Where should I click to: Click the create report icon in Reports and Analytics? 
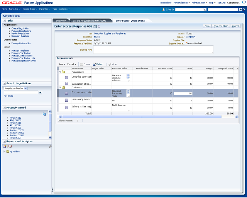tap(5, 146)
